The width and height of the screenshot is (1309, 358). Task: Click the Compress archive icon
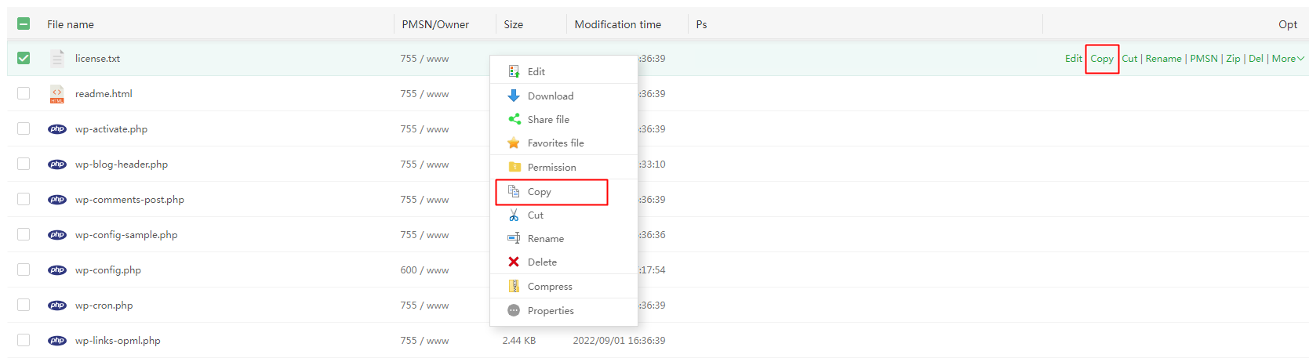[x=514, y=286]
